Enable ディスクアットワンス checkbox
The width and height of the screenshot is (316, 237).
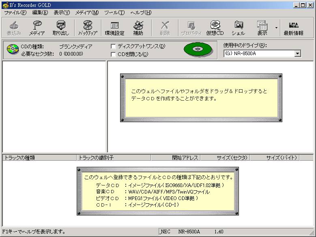click(x=113, y=47)
